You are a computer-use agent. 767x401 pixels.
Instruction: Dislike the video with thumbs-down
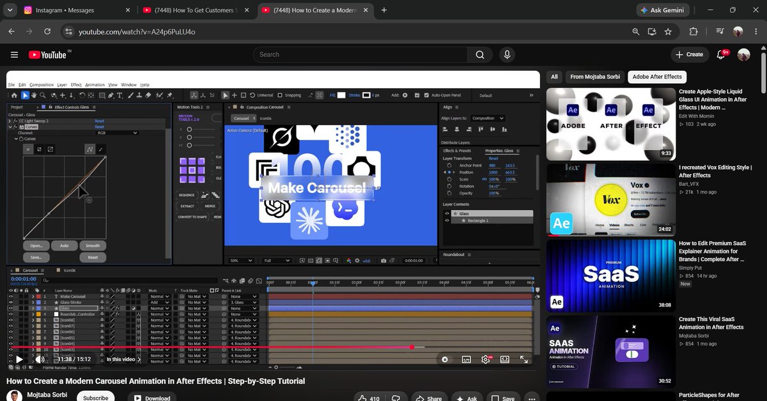[x=396, y=398]
